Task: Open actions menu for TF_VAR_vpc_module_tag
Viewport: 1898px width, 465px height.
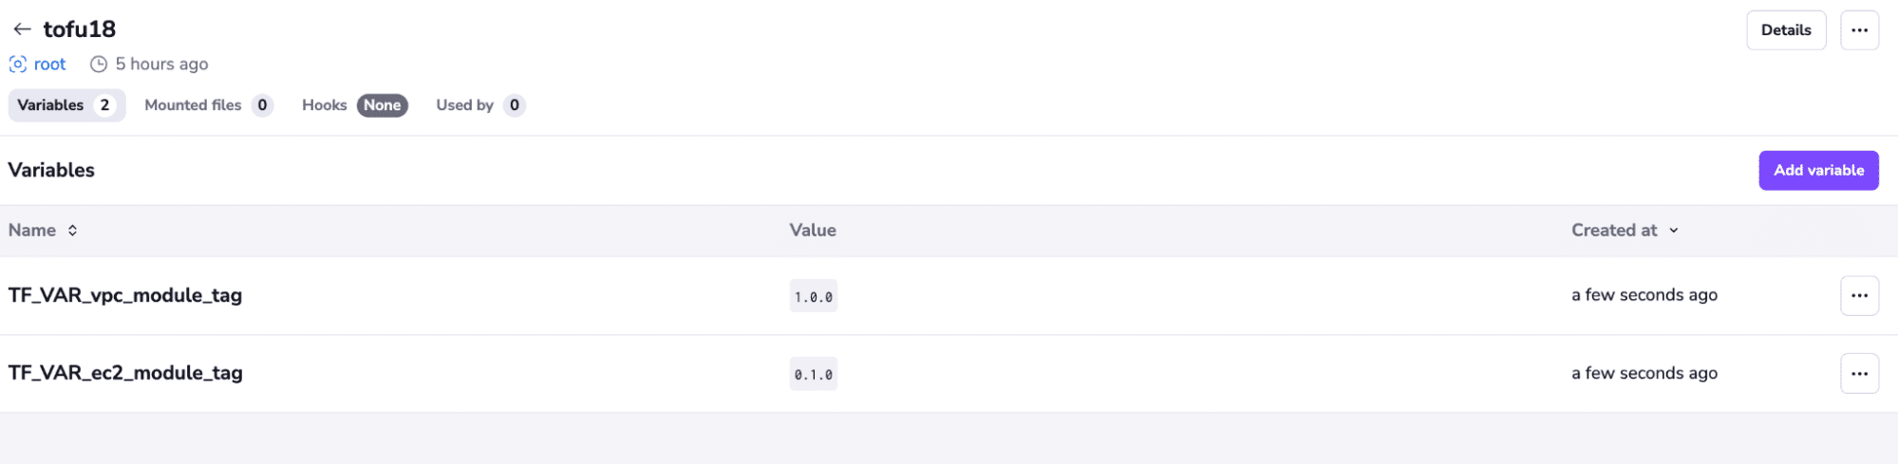Action: (1859, 296)
